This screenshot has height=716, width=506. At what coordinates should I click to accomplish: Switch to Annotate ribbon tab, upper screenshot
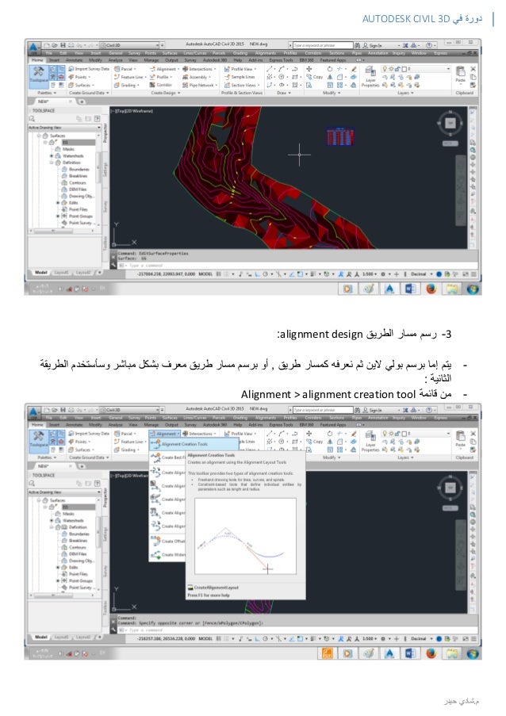tap(74, 60)
